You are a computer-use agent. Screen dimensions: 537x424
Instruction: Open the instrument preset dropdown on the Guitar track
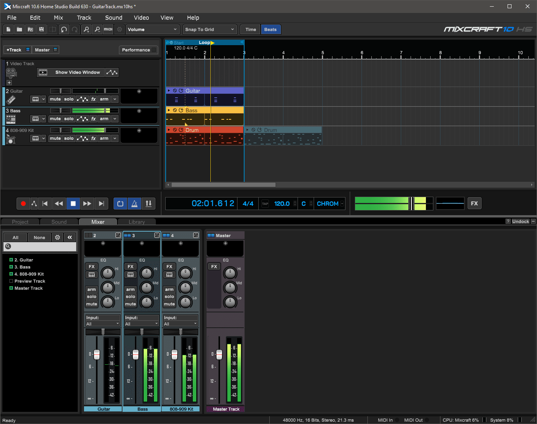click(x=44, y=99)
